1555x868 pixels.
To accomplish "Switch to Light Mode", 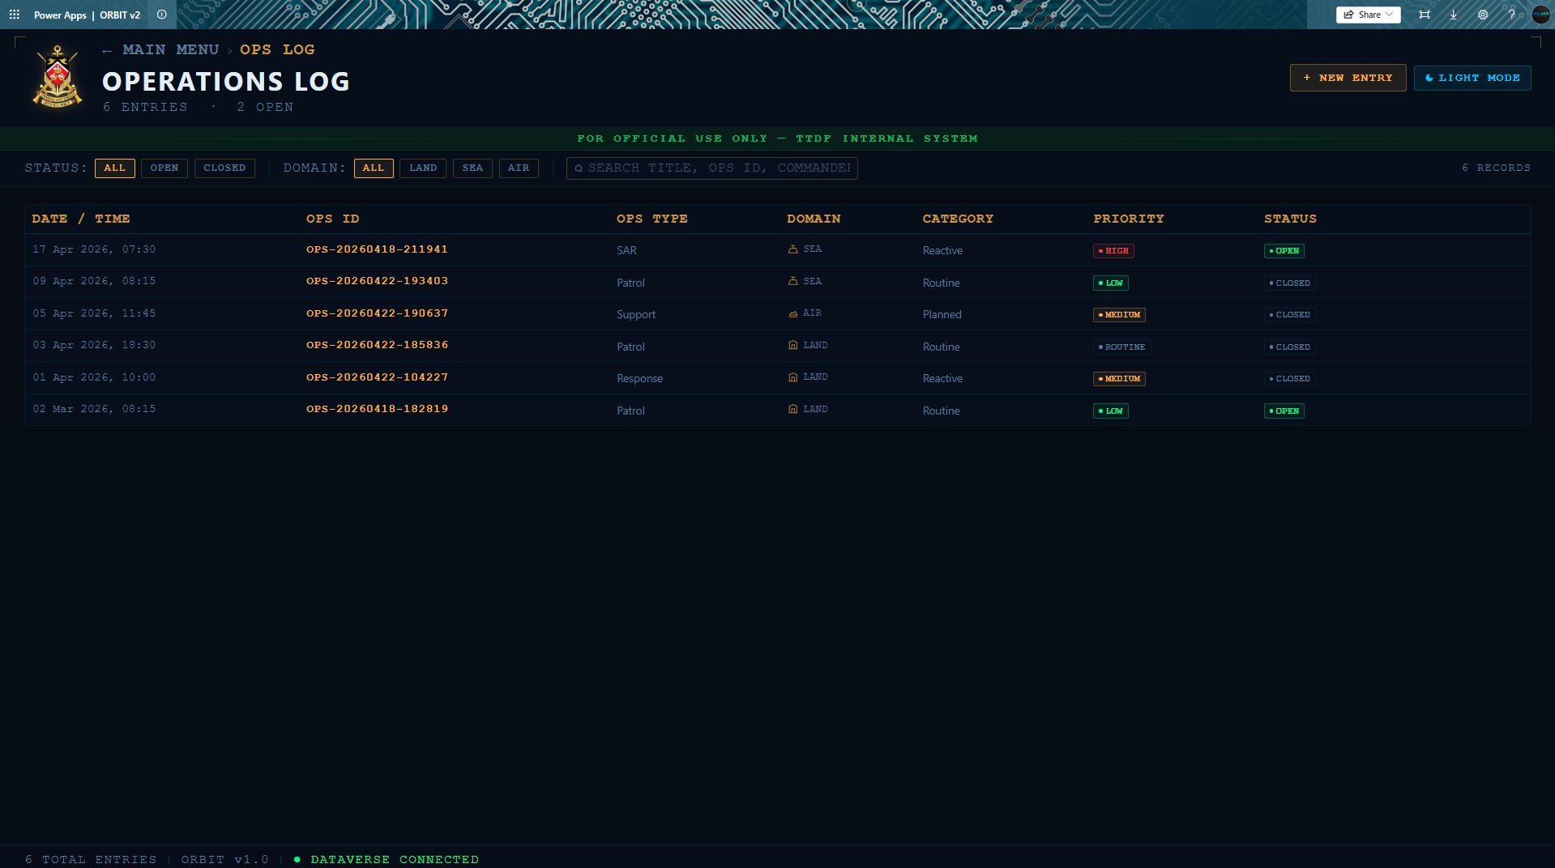I will tap(1472, 78).
